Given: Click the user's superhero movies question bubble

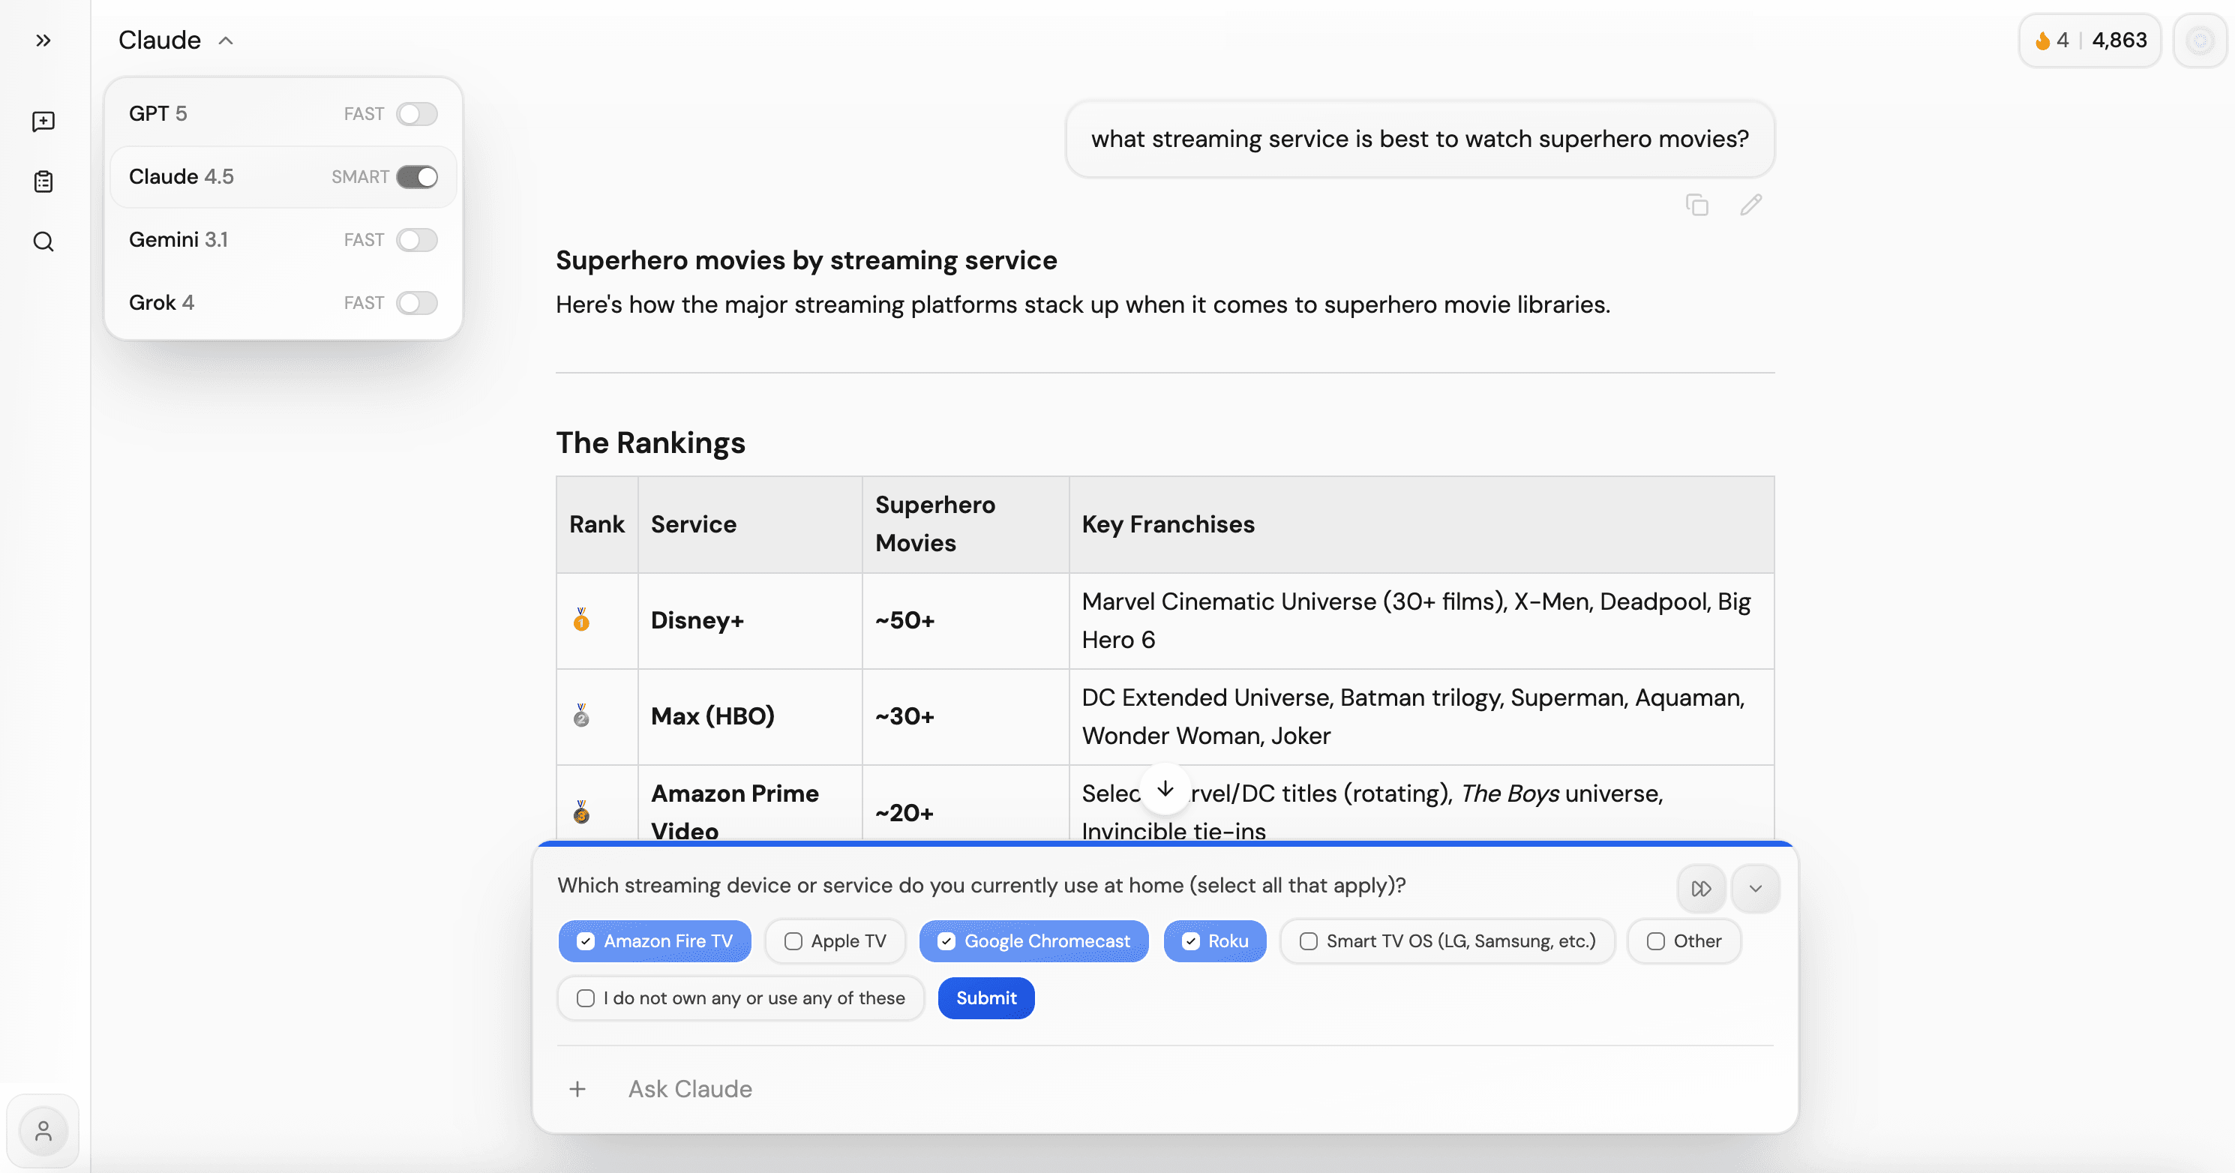Looking at the screenshot, I should pos(1420,139).
